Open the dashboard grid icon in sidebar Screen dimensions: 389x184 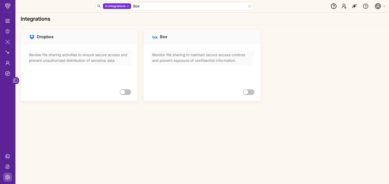pos(8,21)
